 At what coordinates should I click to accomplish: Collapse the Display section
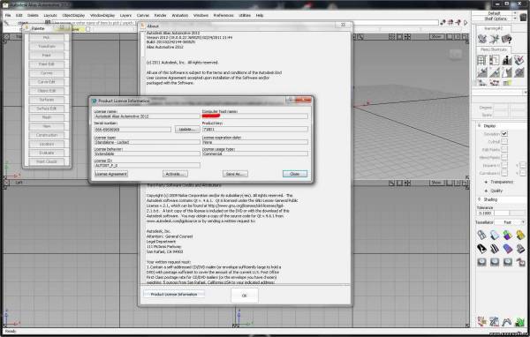(x=480, y=125)
